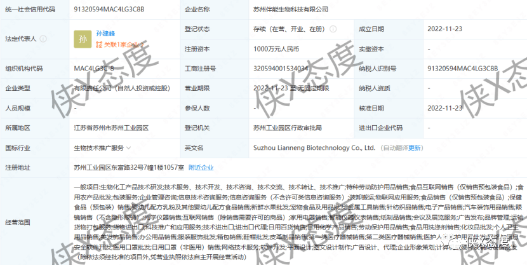Open 附近企业 link
This screenshot has width=527, height=265.
point(201,168)
